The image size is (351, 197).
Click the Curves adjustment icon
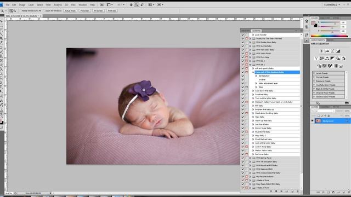pos(332,51)
